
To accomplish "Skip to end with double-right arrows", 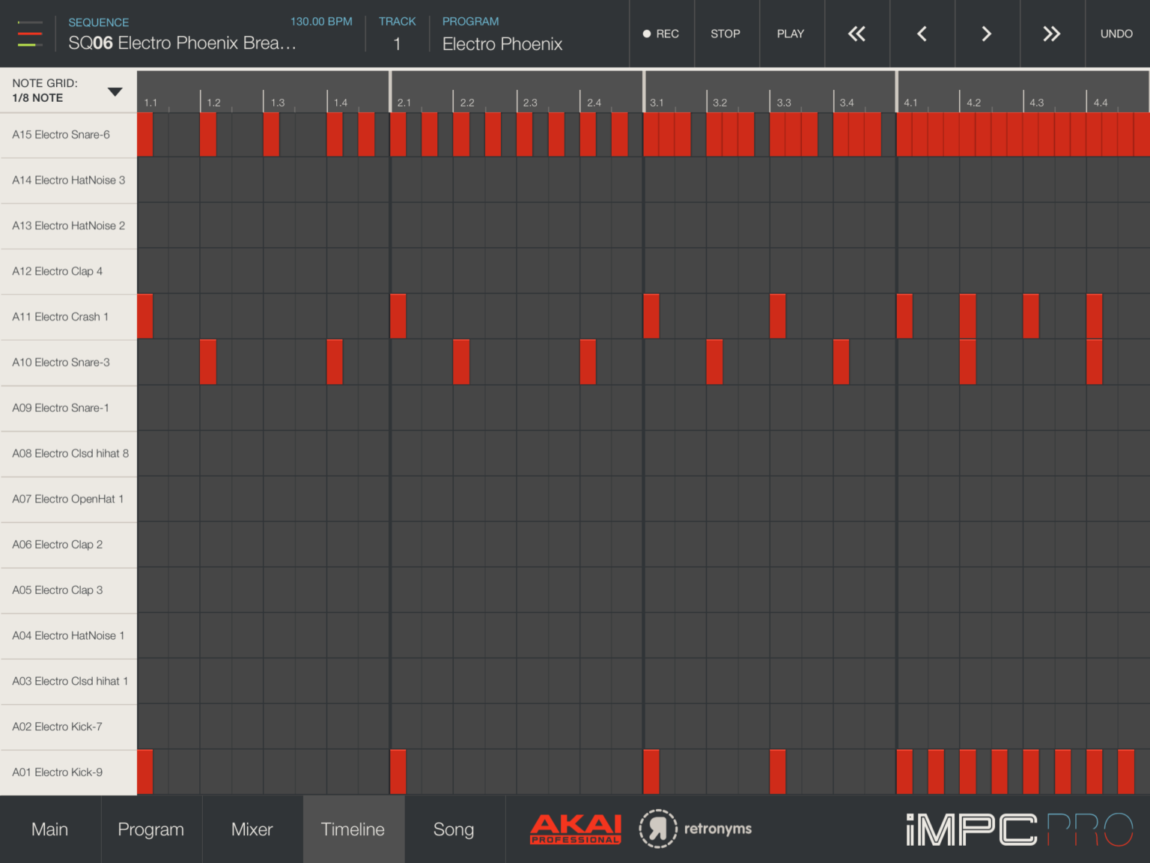I will click(x=1052, y=34).
